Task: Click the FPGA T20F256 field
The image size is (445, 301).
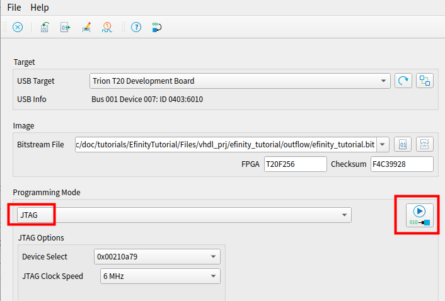Action: pos(296,164)
